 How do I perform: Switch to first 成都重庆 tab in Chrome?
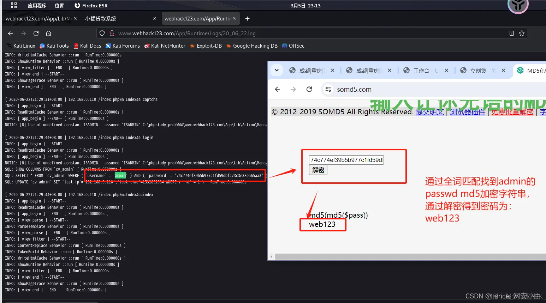307,71
